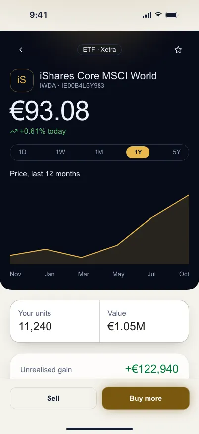The height and width of the screenshot is (434, 199).
Task: Select the 1D time range
Action: [22, 152]
